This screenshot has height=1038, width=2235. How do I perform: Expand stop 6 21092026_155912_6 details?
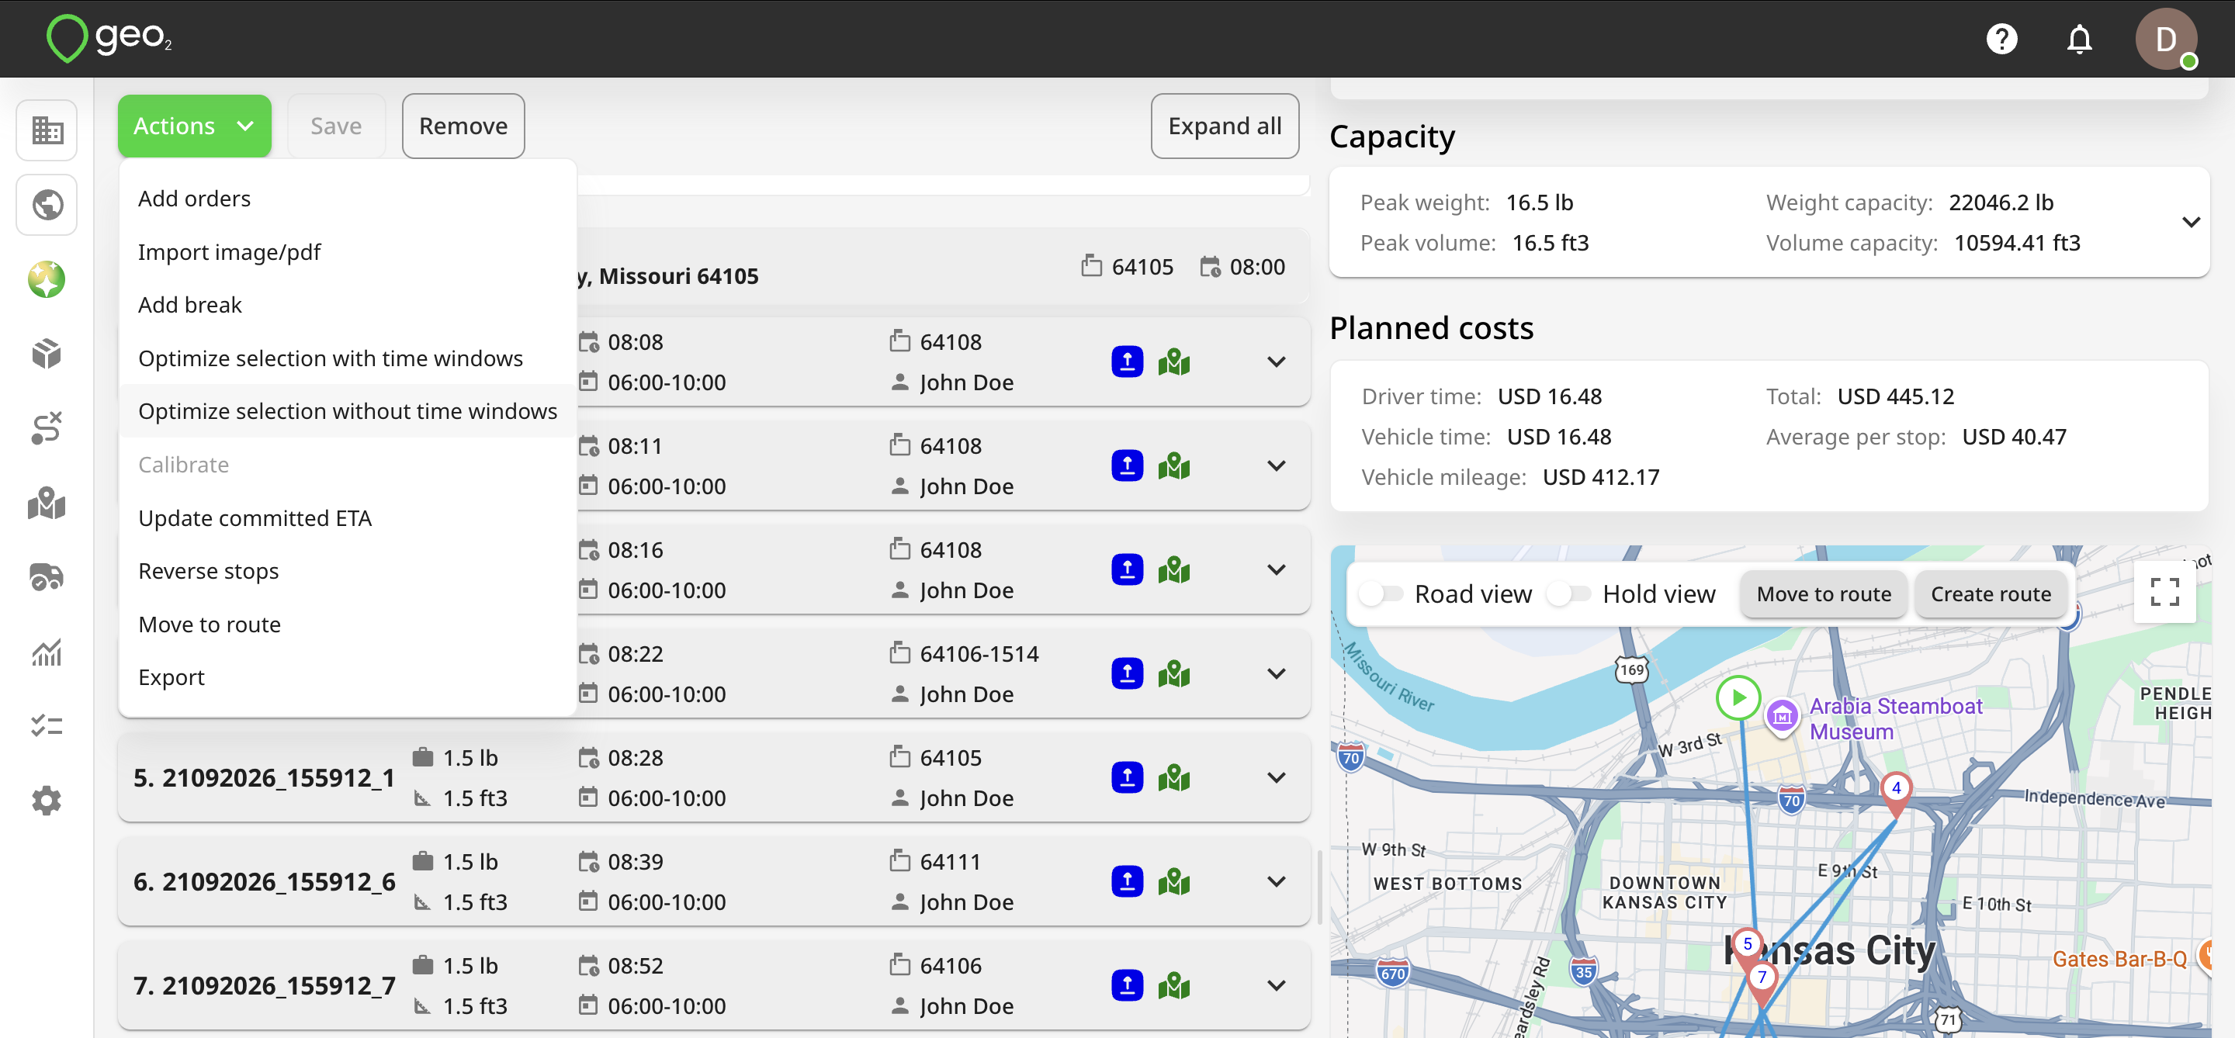1277,882
